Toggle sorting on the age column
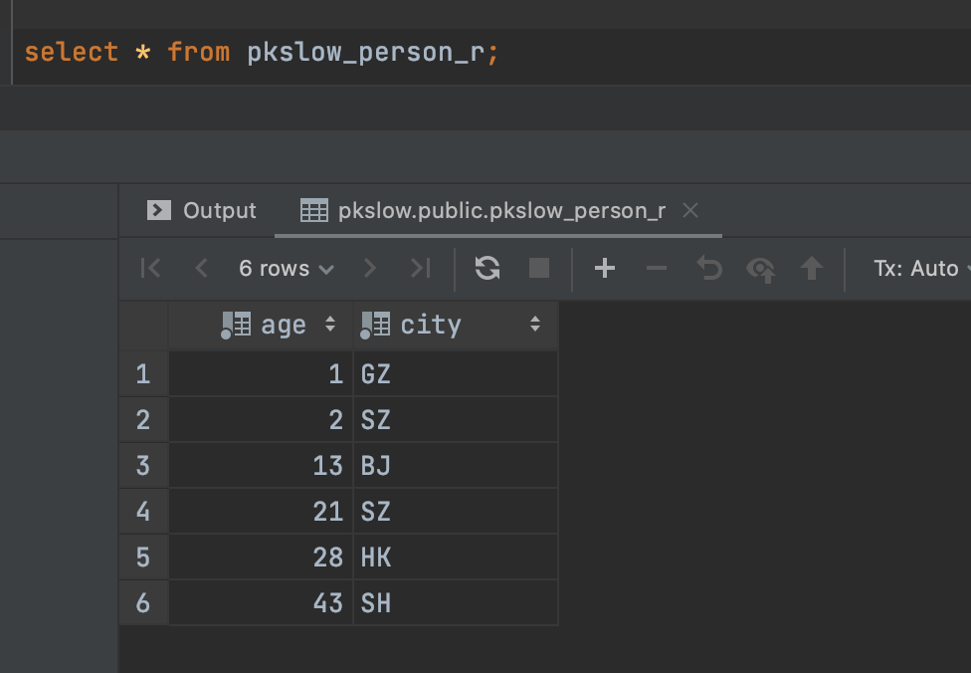The image size is (971, 673). [328, 324]
